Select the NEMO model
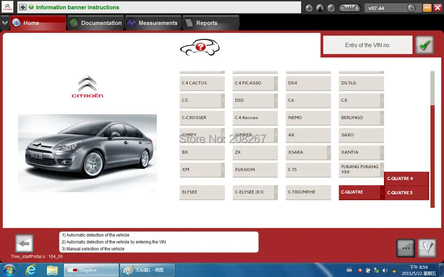444x277 pixels. 309,117
